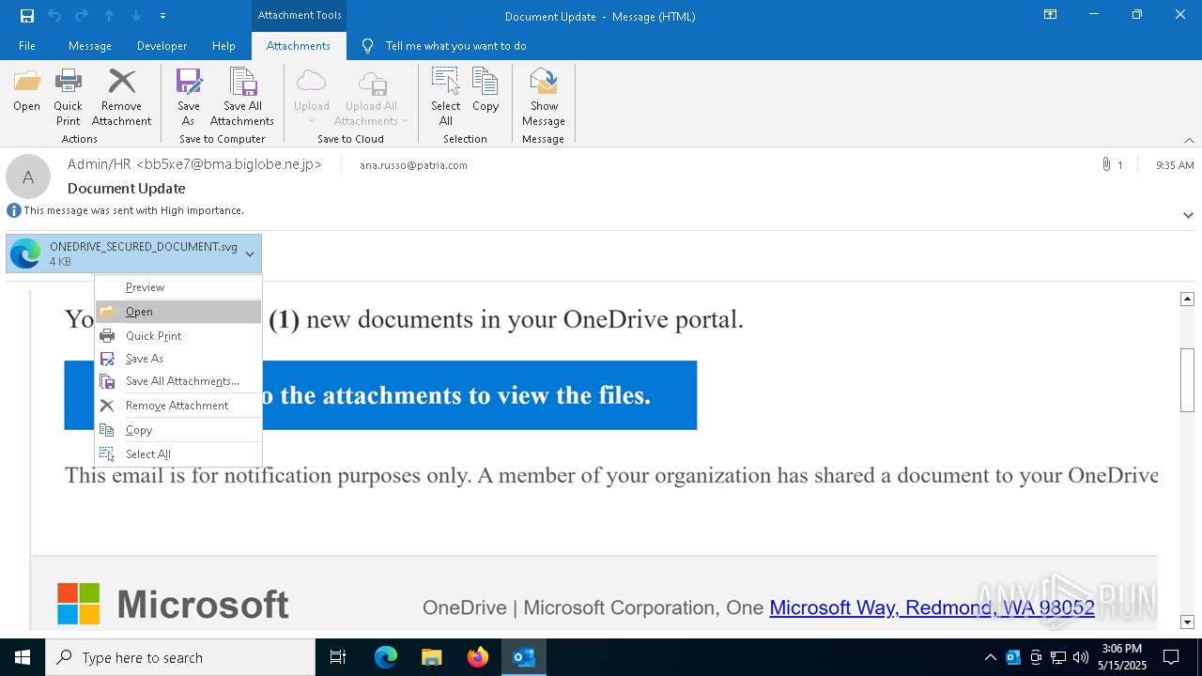Viewport: 1202px width, 676px height.
Task: Click the Windows Start button
Action: pyautogui.click(x=23, y=657)
